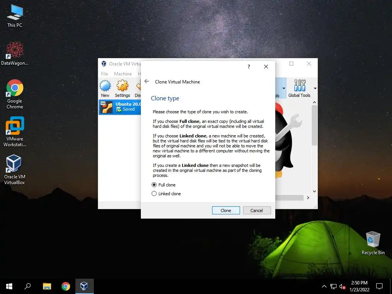Open This PC desktop icon
This screenshot has width=392, height=294.
[x=15, y=16]
